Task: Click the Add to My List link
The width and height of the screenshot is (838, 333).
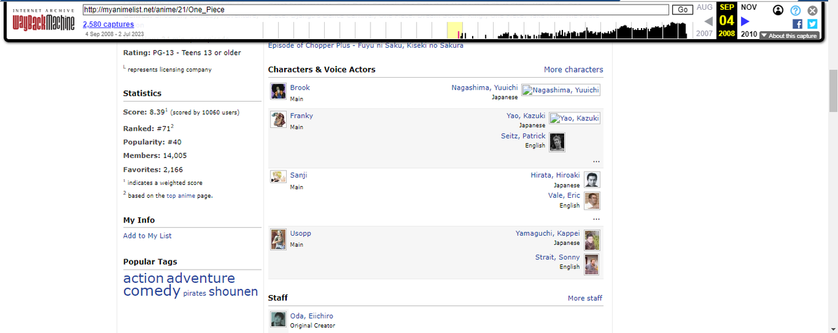Action: click(x=147, y=236)
